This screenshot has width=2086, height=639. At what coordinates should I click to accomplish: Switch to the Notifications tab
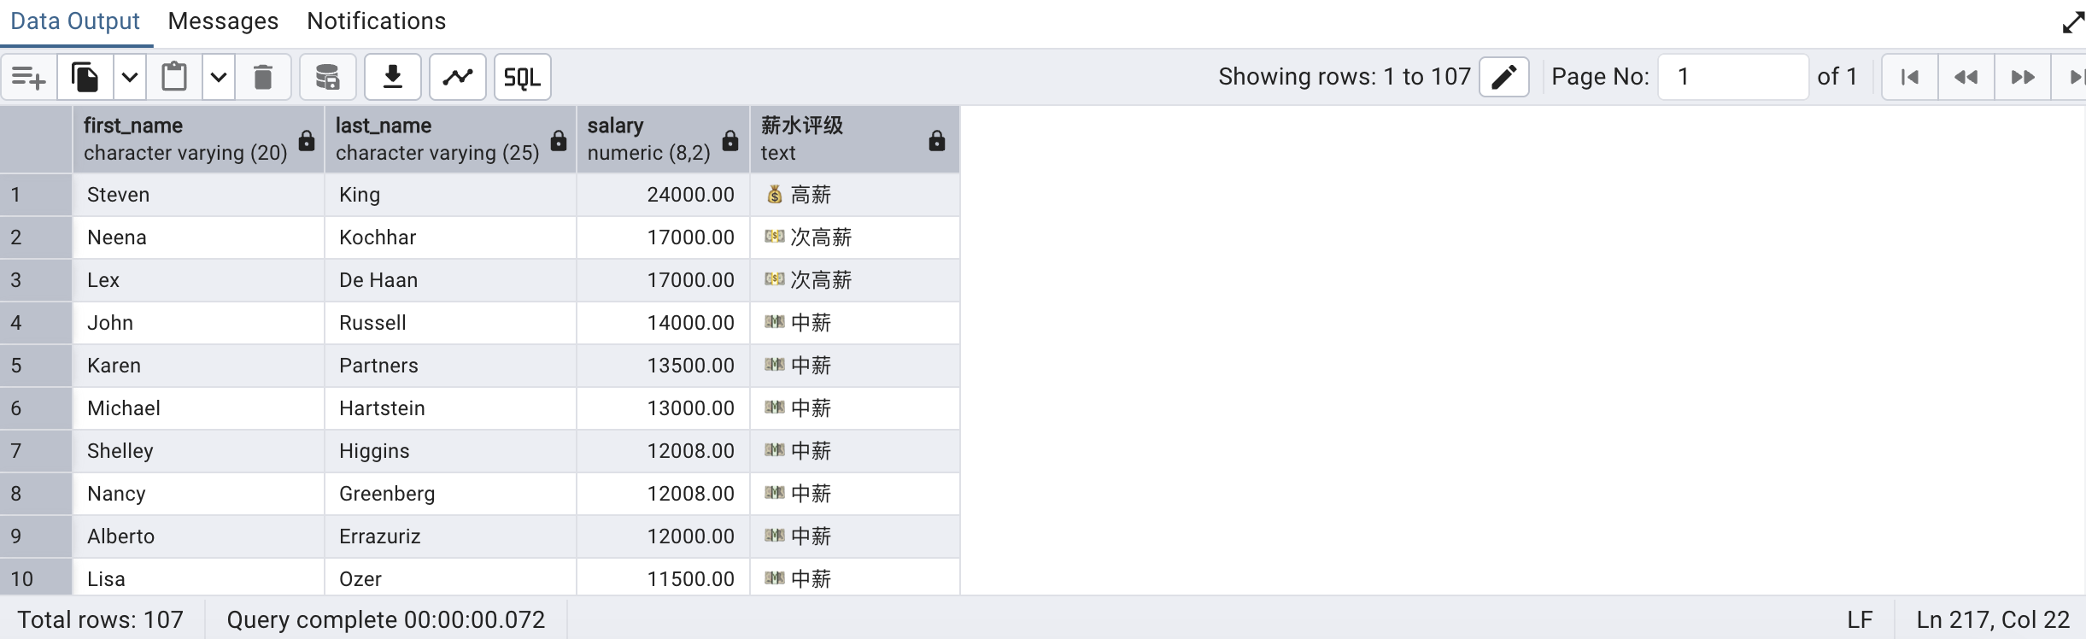tap(376, 21)
